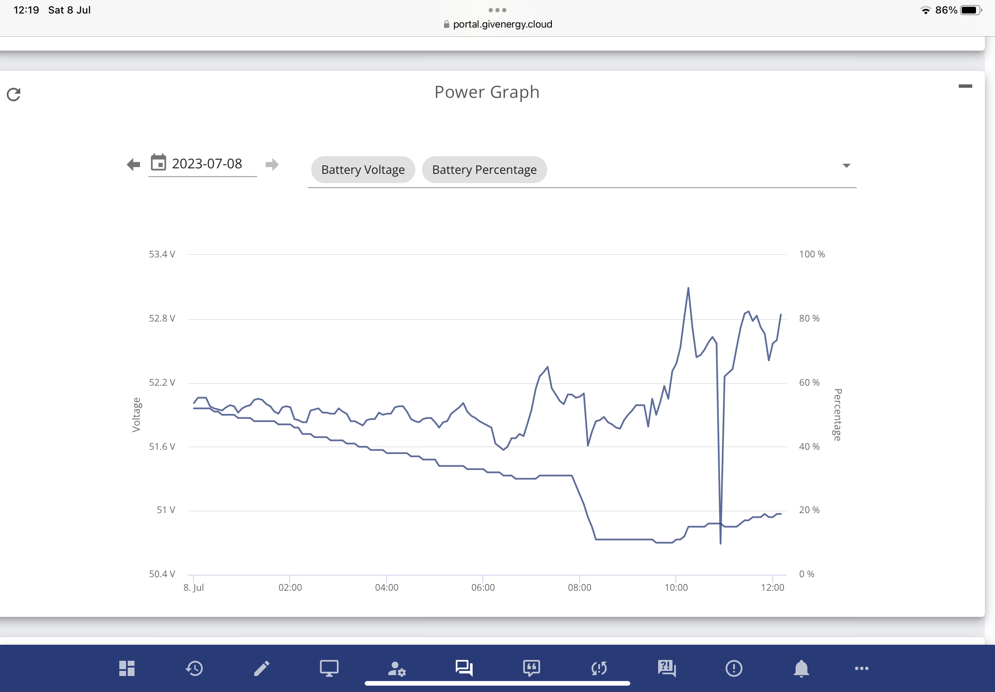995x692 pixels.
Task: Remove the Battery Percentage chip
Action: point(484,170)
